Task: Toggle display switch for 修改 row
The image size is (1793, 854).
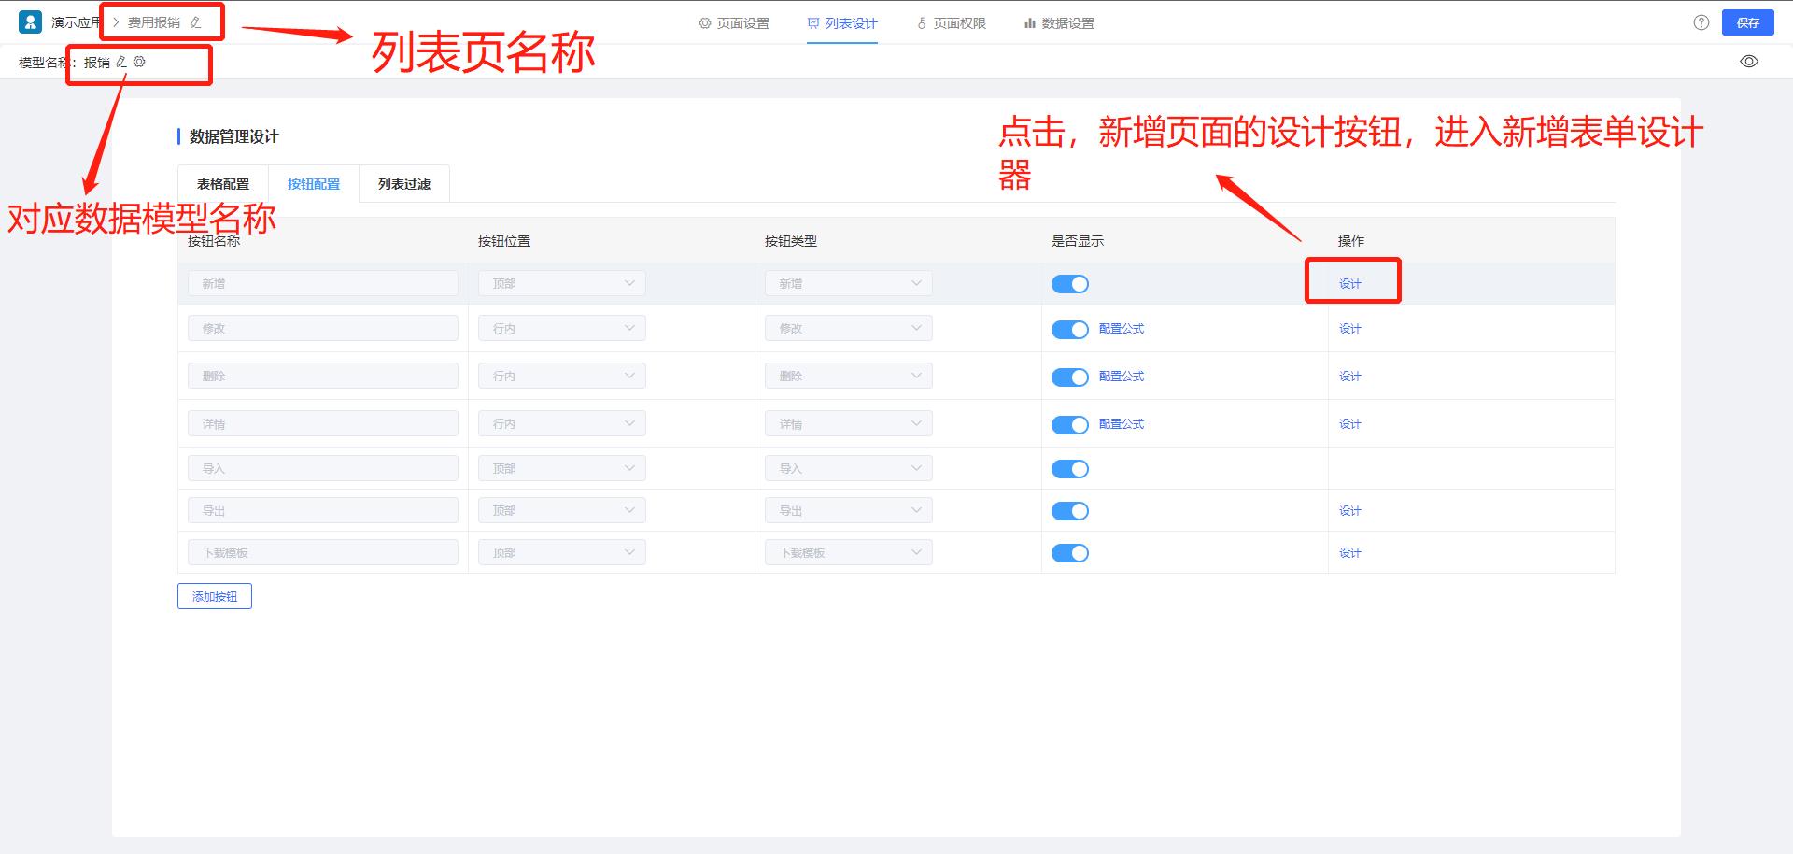Action: click(x=1070, y=330)
